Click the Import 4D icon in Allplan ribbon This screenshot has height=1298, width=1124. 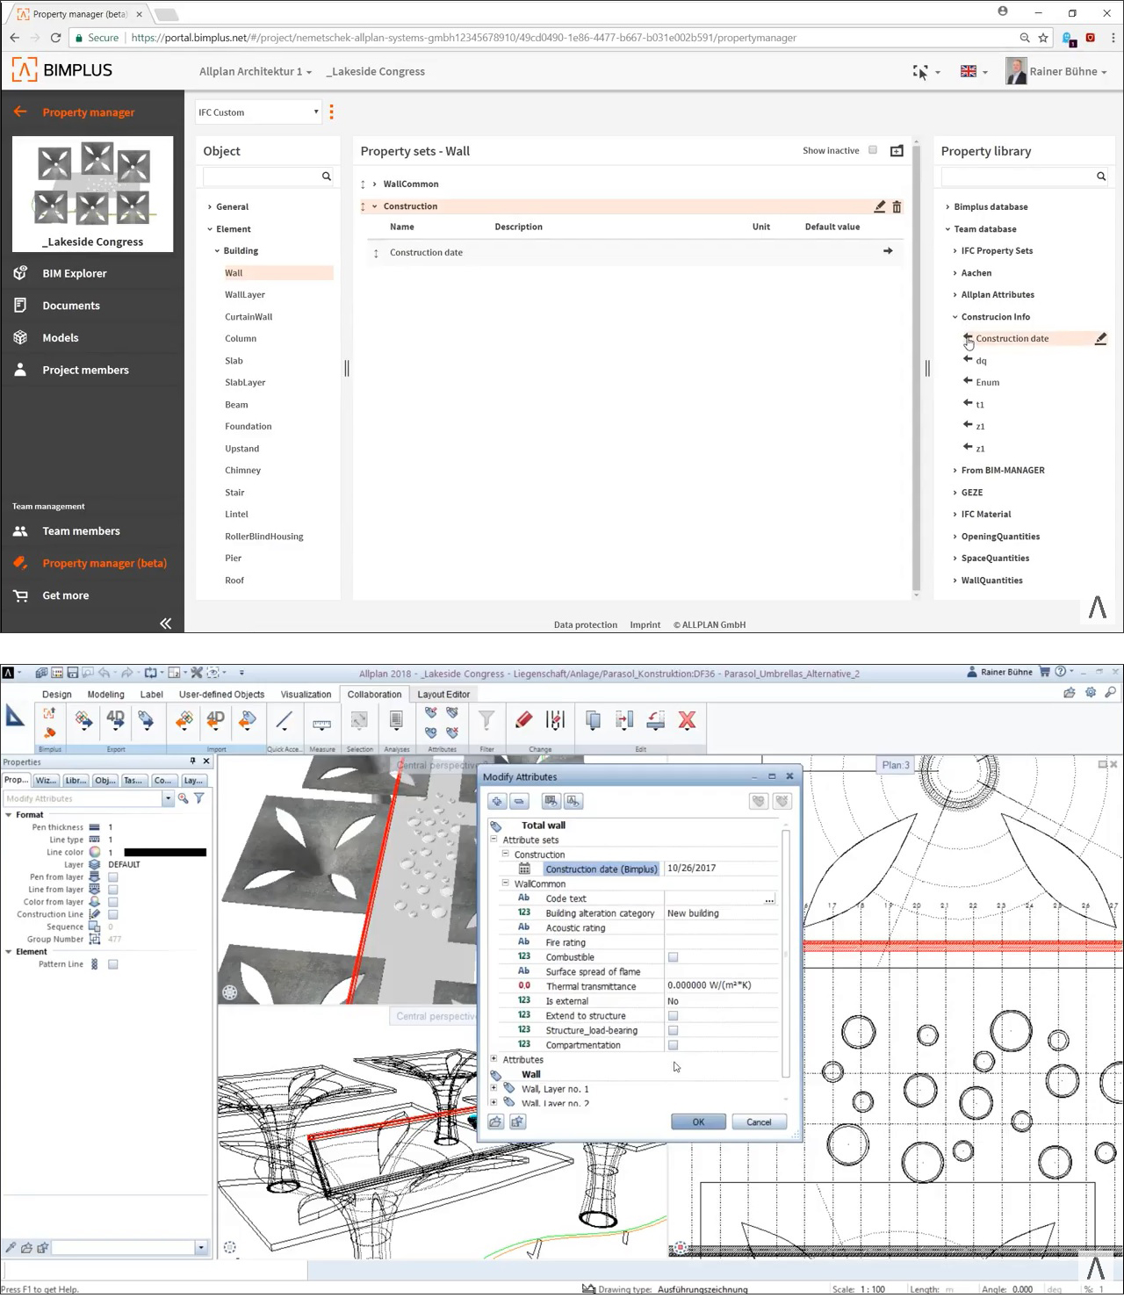(x=215, y=720)
